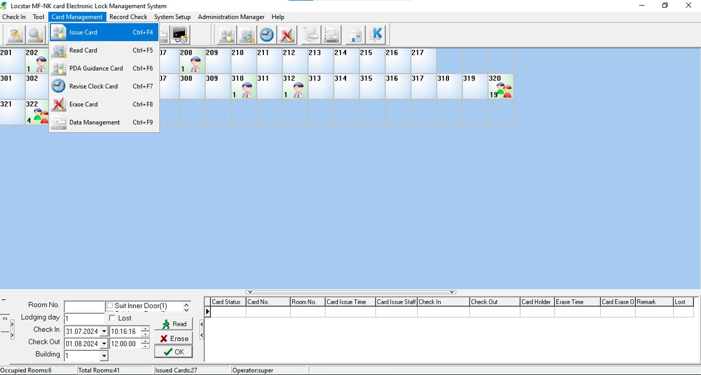Choose Read Card from the menu
Image resolution: width=701 pixels, height=375 pixels.
(104, 50)
